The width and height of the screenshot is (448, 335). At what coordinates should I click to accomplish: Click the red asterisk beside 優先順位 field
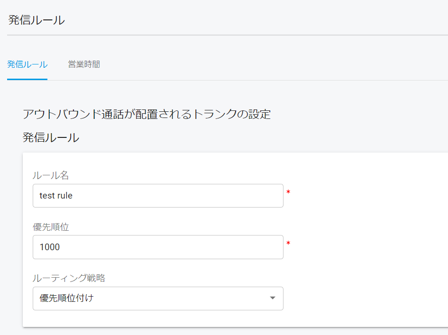(x=288, y=244)
